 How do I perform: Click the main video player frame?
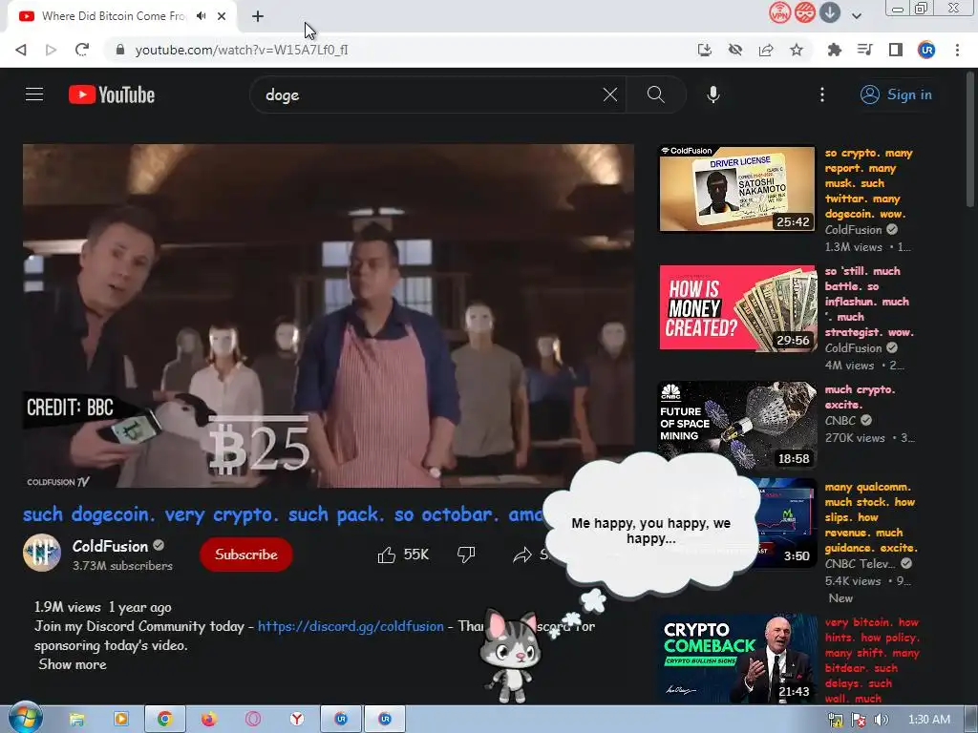(x=329, y=315)
